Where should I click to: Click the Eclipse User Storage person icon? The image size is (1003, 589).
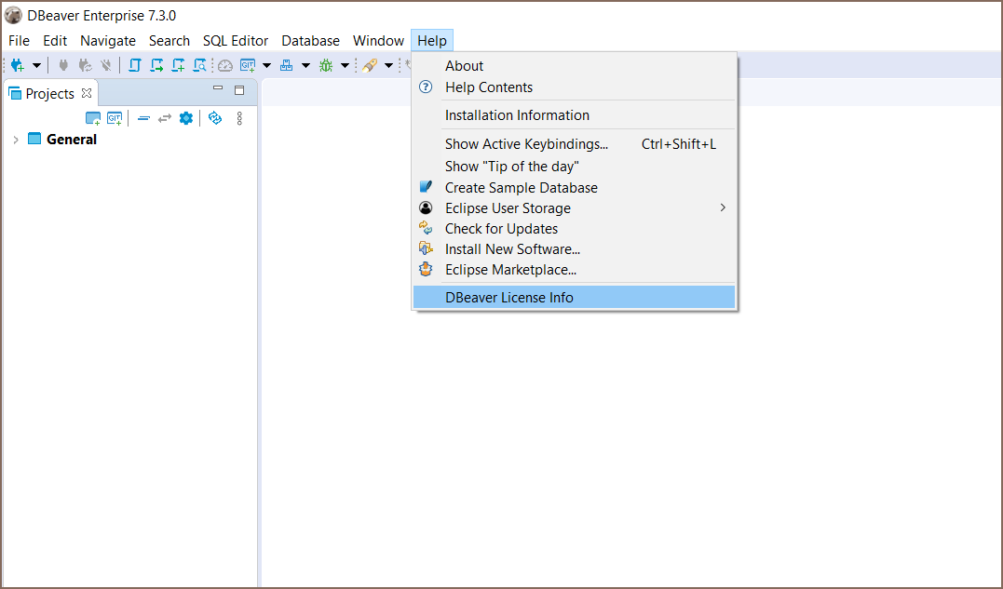click(x=426, y=207)
